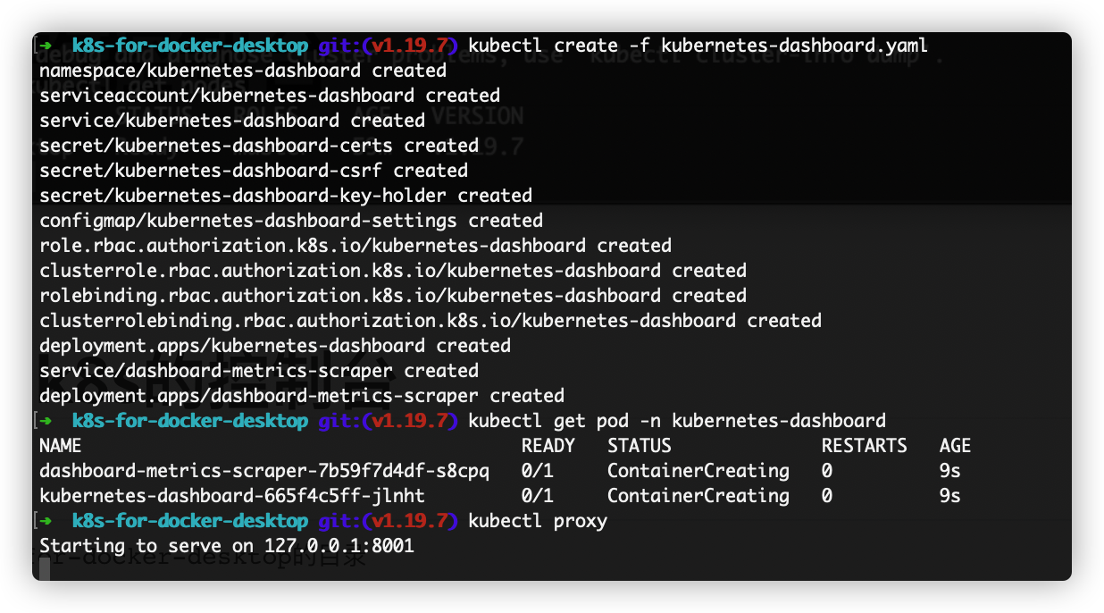Click the "deployment.apps/dashboard-metrics-scraper created" line
The width and height of the screenshot is (1104, 613).
pos(301,395)
